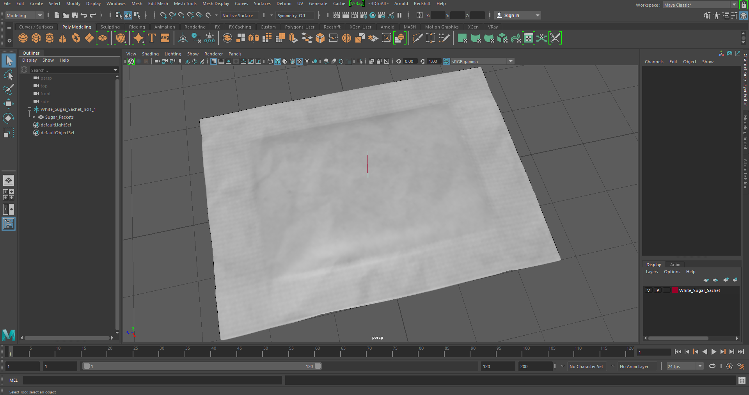This screenshot has height=395, width=749.
Task: Open the sRGB gamma view transform dropdown
Action: point(482,61)
